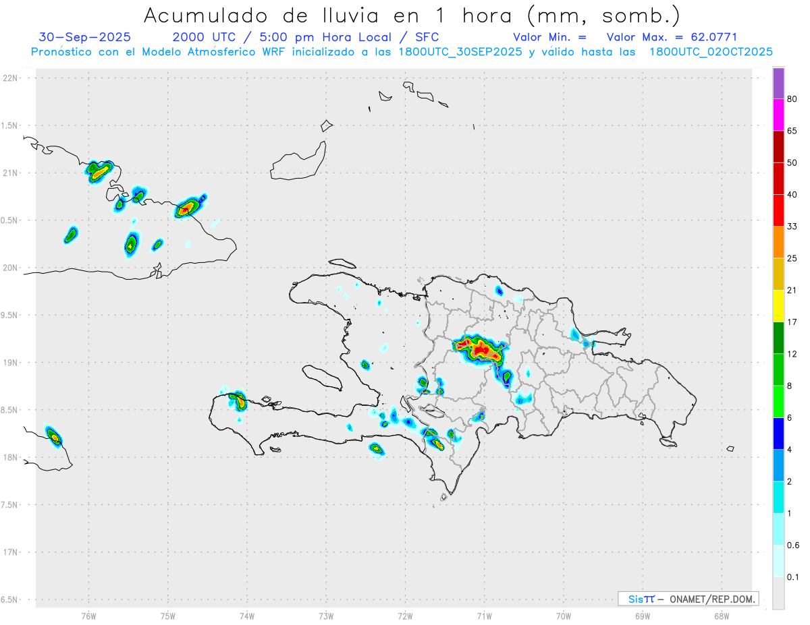Screen dimensions: 810x625
Task: Click the '40' colorbar value label
Action: pos(792,195)
